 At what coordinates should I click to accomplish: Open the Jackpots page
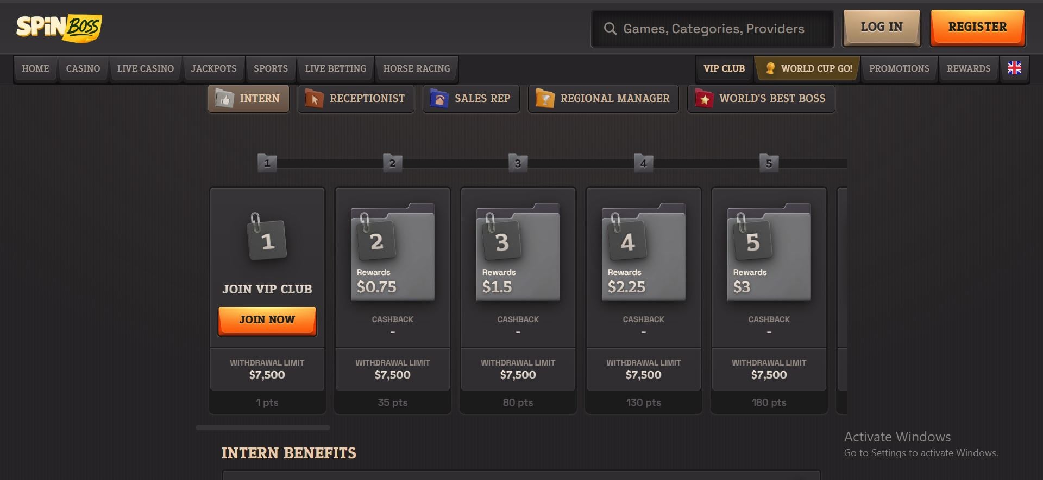tap(214, 69)
